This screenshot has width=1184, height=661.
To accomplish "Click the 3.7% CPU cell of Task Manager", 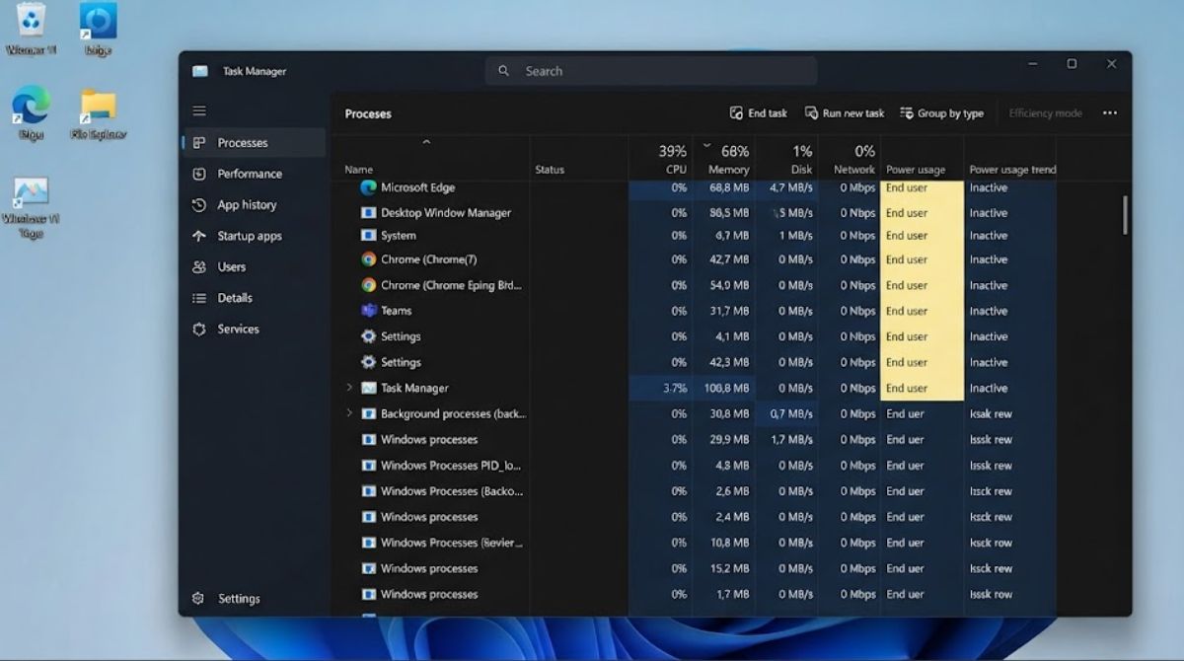I will [x=660, y=388].
